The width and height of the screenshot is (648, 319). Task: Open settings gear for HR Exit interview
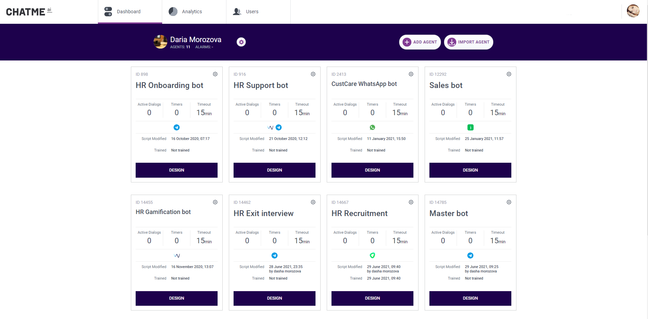tap(313, 202)
